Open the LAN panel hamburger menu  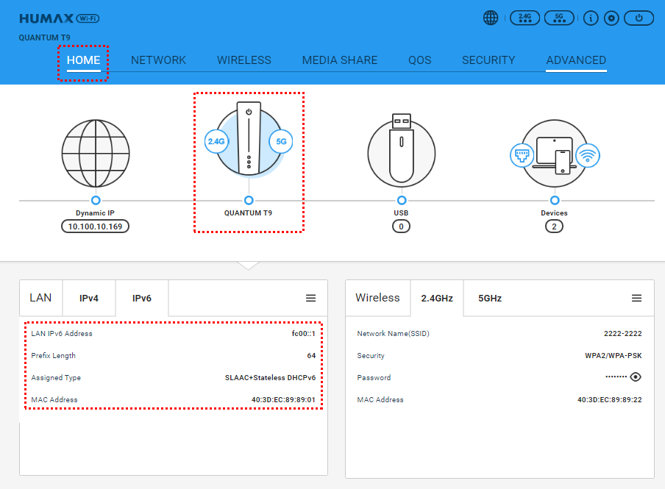311,298
